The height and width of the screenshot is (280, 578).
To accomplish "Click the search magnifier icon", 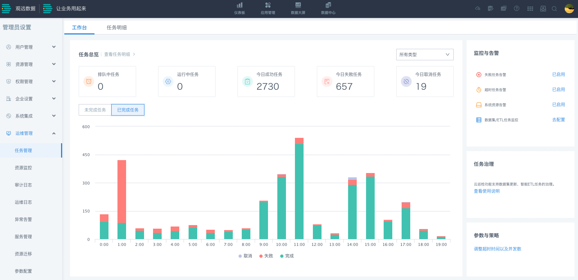I will pyautogui.click(x=554, y=9).
